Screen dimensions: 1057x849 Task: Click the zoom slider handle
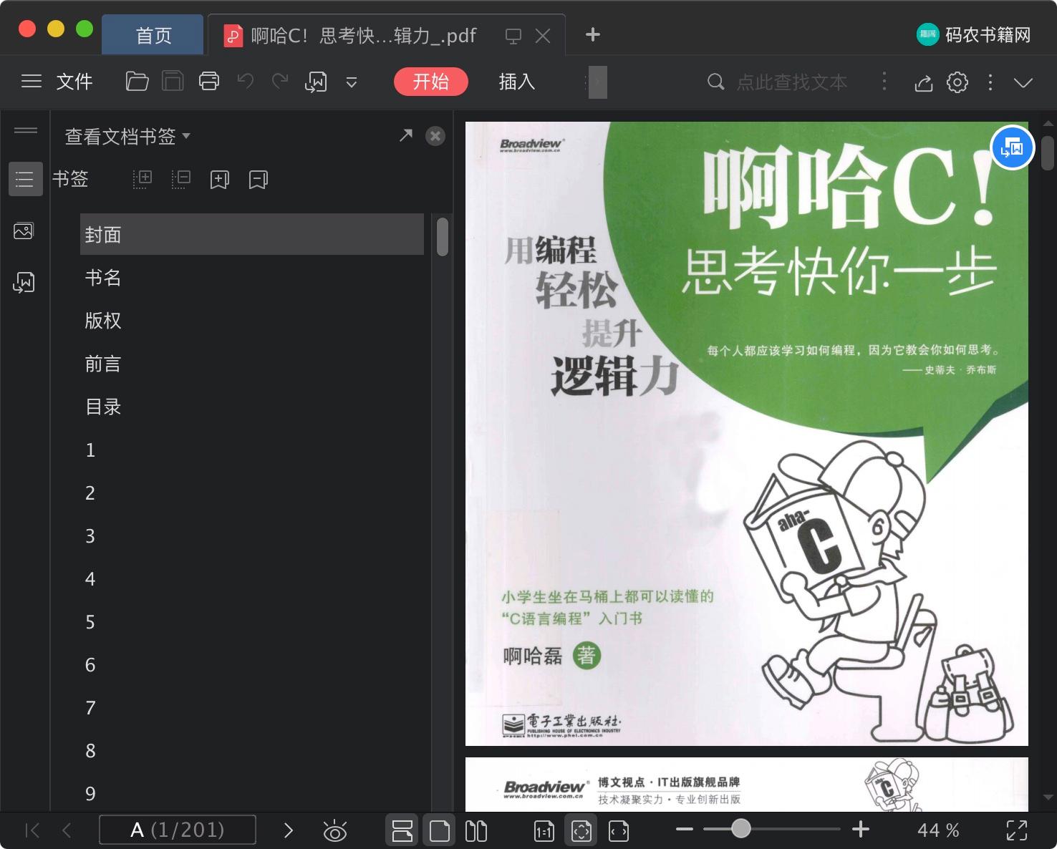[741, 829]
